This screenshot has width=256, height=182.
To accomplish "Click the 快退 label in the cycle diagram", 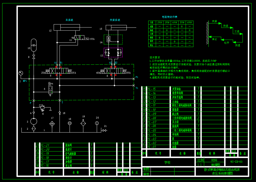I will [237, 45].
